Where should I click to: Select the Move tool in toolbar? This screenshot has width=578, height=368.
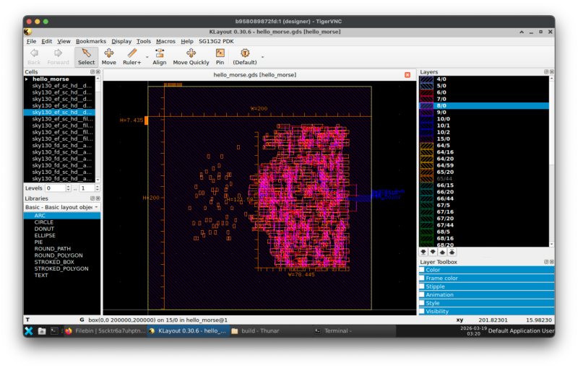tap(108, 56)
